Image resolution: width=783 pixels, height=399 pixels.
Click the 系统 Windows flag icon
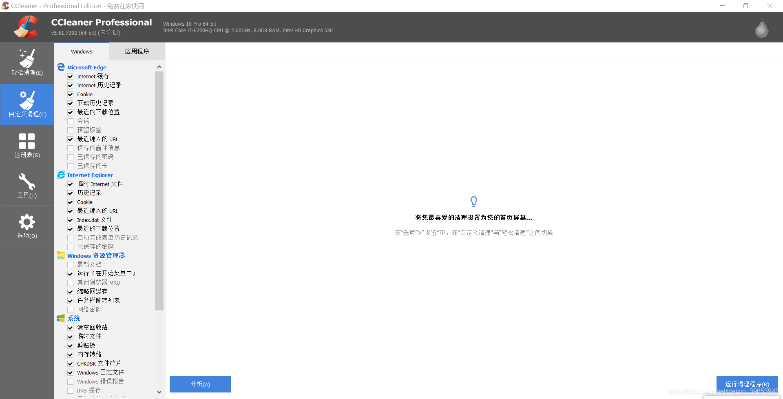pyautogui.click(x=61, y=318)
